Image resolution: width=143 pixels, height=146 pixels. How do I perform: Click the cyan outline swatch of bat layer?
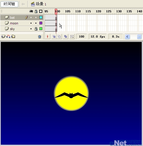pyautogui.click(x=41, y=17)
